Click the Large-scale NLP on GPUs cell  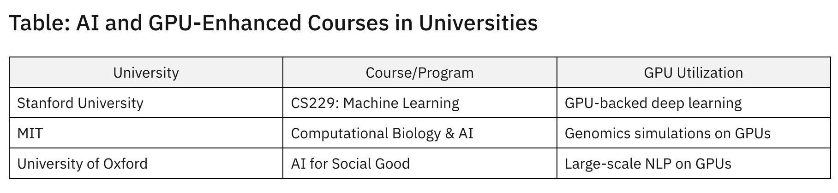point(648,164)
